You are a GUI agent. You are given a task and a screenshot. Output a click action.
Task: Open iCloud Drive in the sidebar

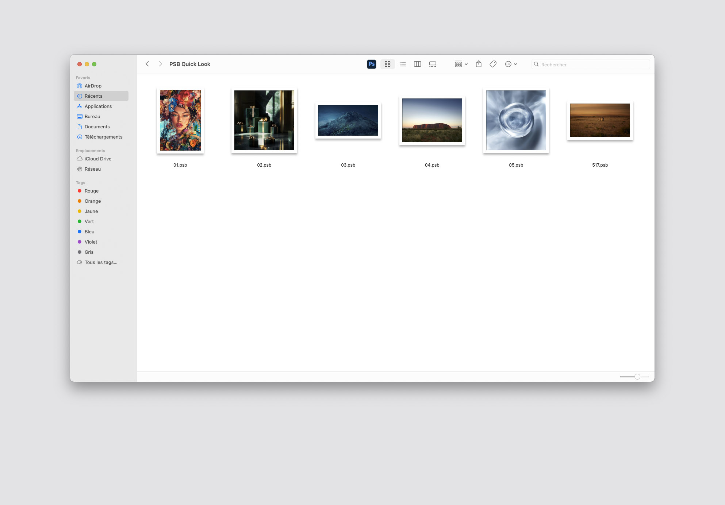click(x=98, y=159)
